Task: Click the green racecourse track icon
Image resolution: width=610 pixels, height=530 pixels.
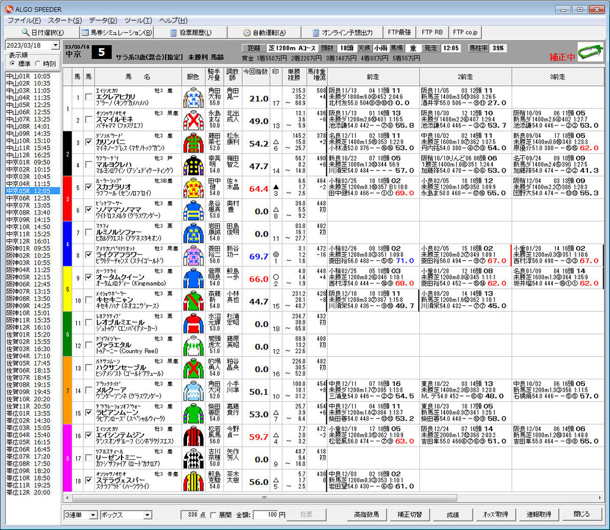Action: pyautogui.click(x=590, y=52)
